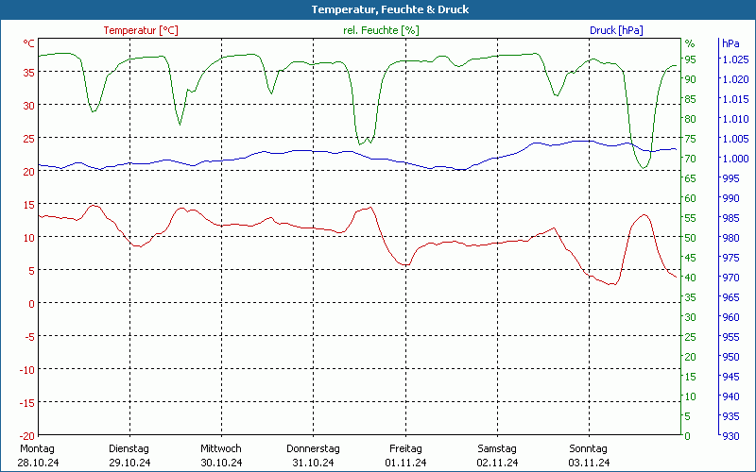
Task: Click the blue '965' pressure tick
Action: pos(730,297)
